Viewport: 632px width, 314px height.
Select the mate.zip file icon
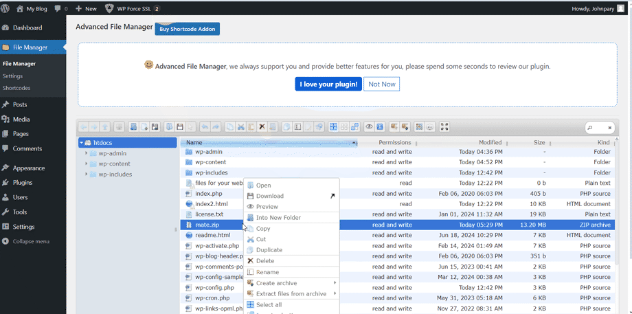[x=189, y=225]
